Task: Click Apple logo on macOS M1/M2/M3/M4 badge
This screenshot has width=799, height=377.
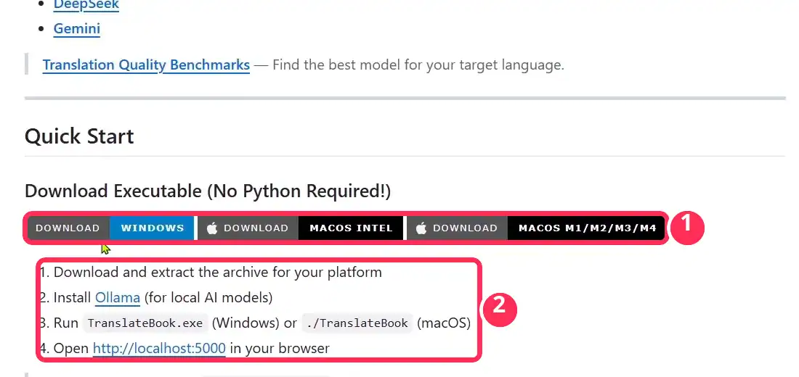Action: click(x=421, y=228)
